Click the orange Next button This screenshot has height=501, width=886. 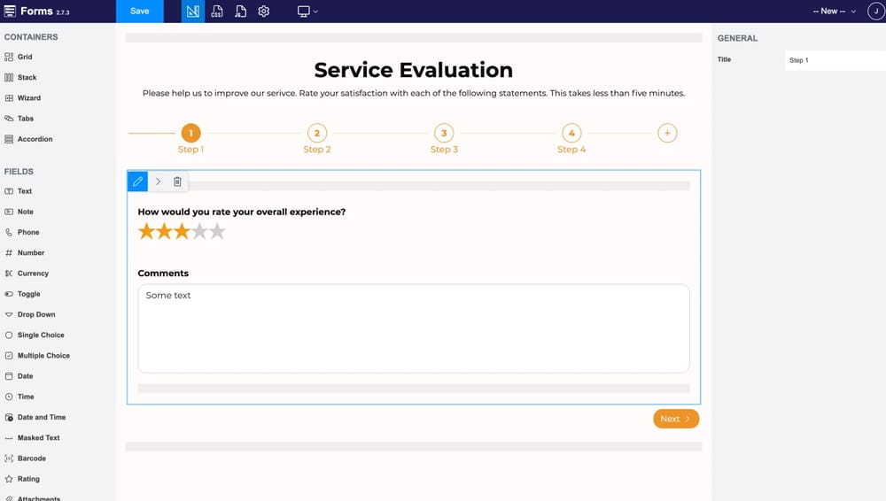pyautogui.click(x=676, y=419)
